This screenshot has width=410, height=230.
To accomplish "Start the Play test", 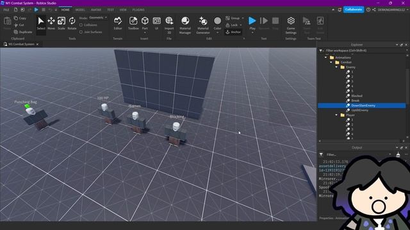I will coord(252,23).
